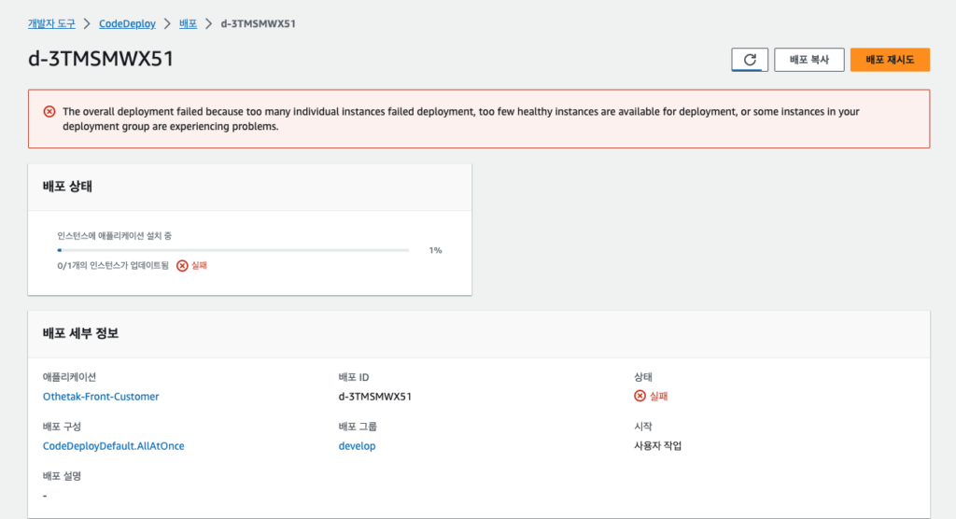Open CodeDeployDefault.AllAtOnce deployment configuration
This screenshot has width=956, height=519.
113,446
